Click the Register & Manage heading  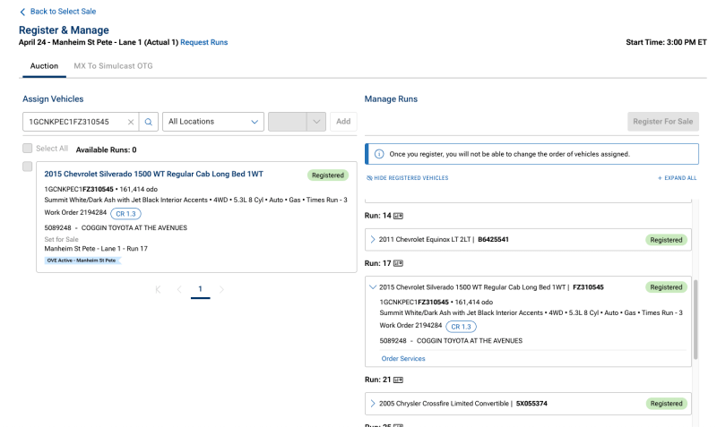[64, 30]
